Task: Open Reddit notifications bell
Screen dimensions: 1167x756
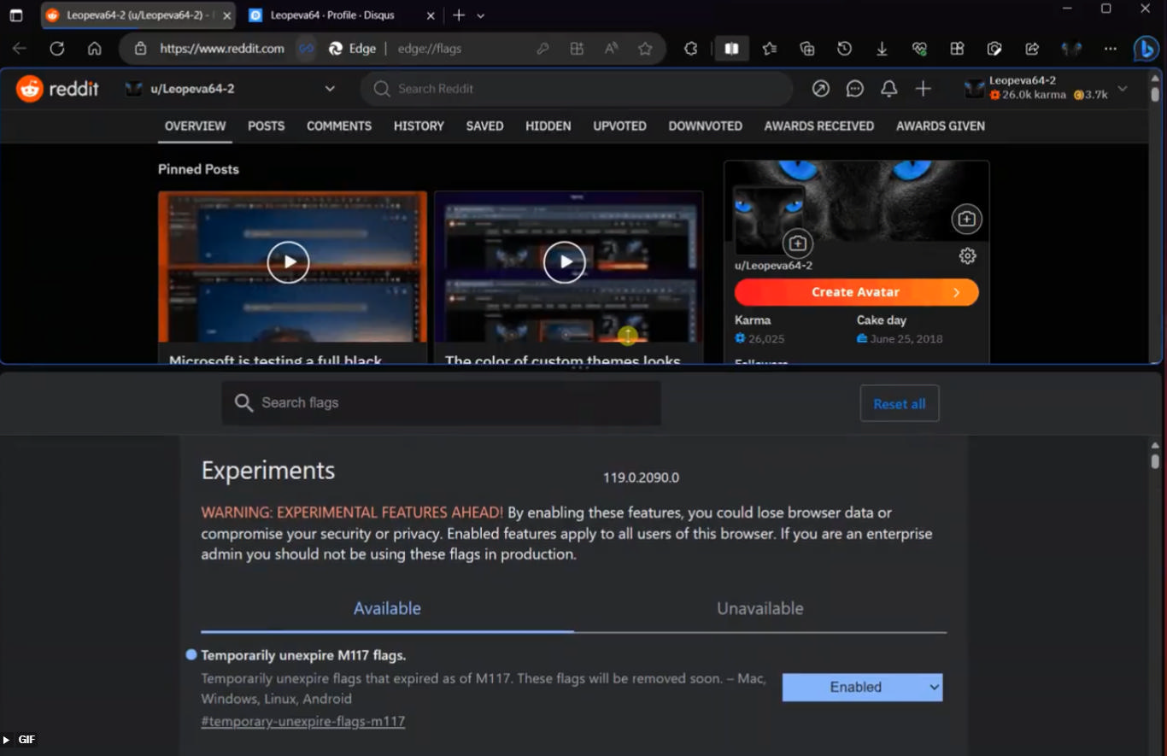Action: [888, 89]
